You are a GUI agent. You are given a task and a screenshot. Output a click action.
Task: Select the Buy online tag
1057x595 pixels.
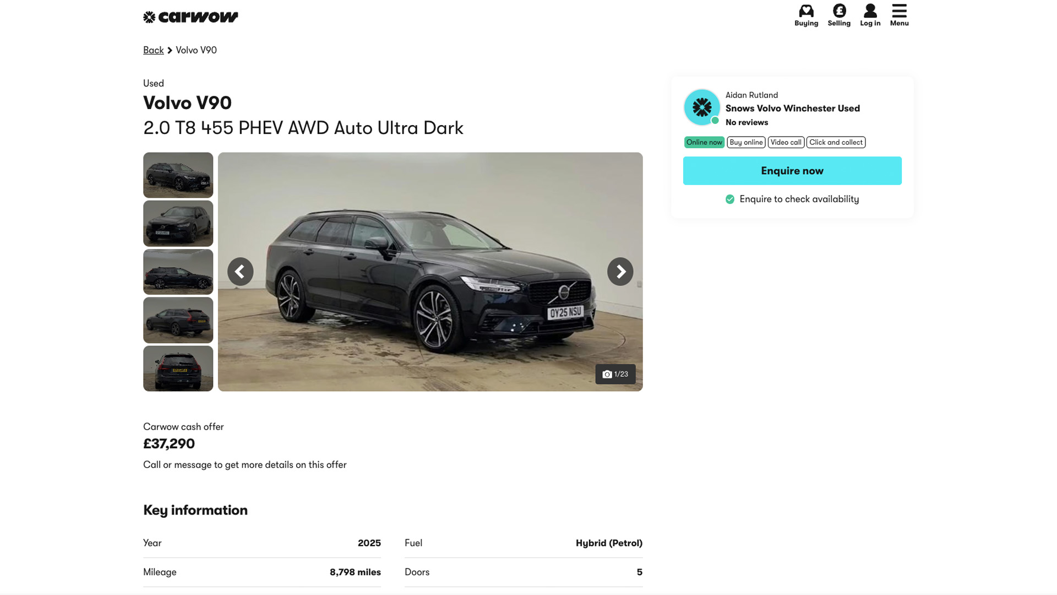(746, 142)
